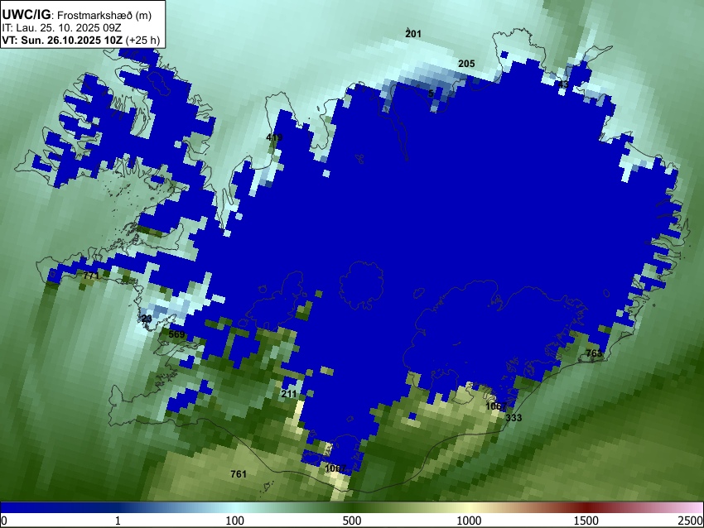This screenshot has width=704, height=528.
Task: Click the colorbar tick label 1
Action: [118, 521]
